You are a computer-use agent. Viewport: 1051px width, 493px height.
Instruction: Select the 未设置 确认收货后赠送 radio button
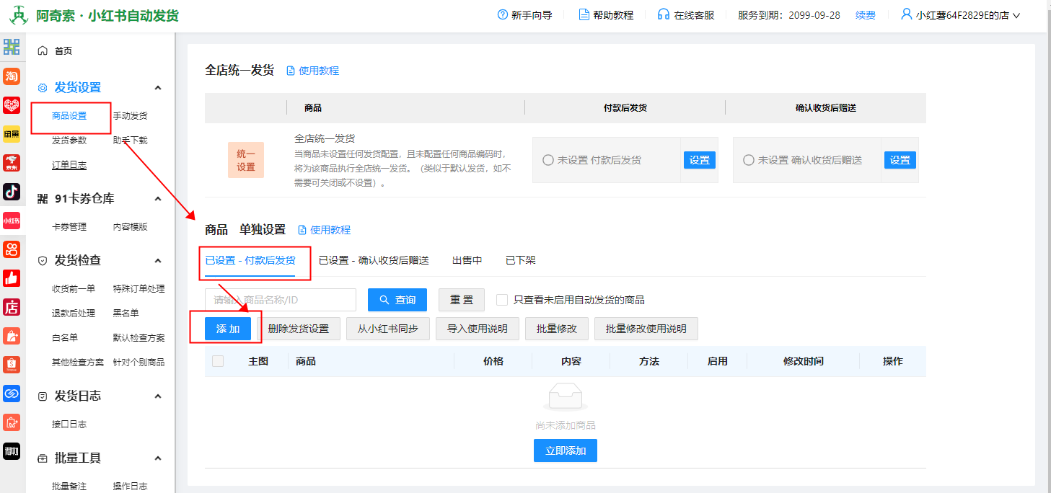[749, 160]
